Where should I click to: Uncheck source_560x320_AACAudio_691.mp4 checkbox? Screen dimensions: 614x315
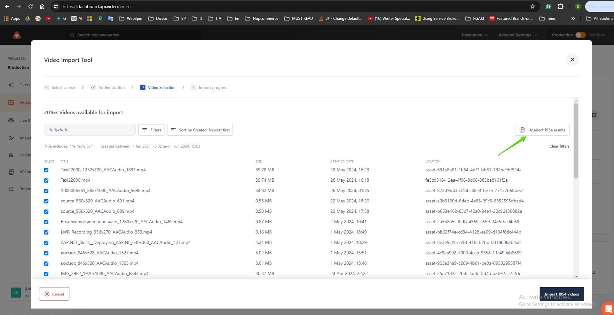click(x=46, y=201)
